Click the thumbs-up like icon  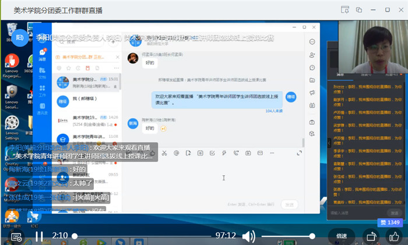coord(394,236)
